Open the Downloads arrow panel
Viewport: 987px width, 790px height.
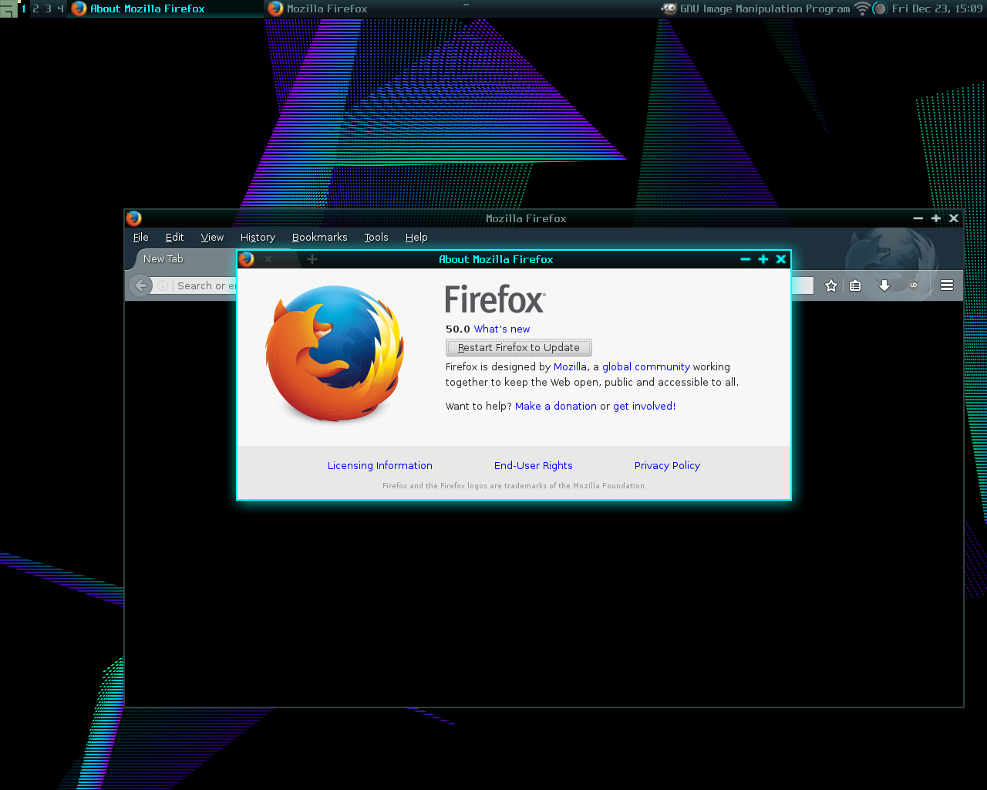click(884, 285)
